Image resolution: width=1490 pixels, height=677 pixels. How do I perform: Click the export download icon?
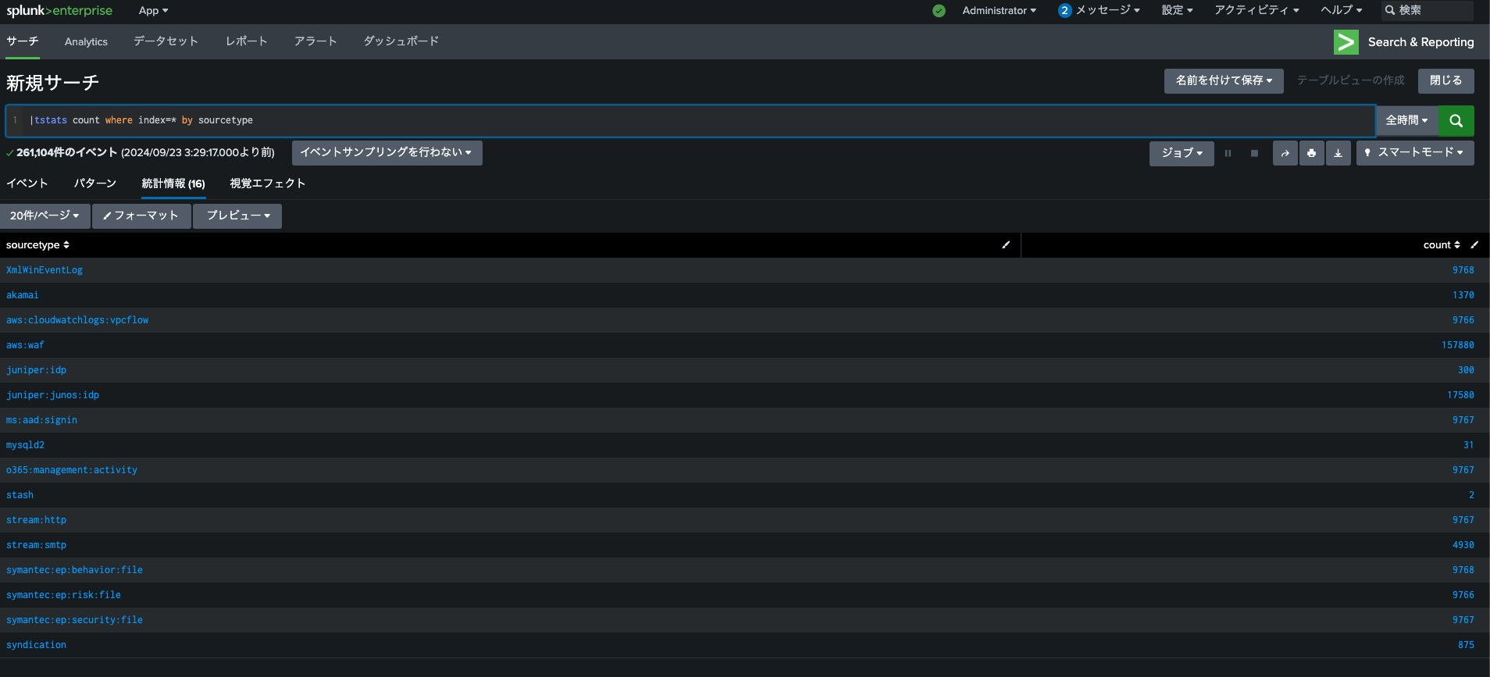click(1338, 153)
